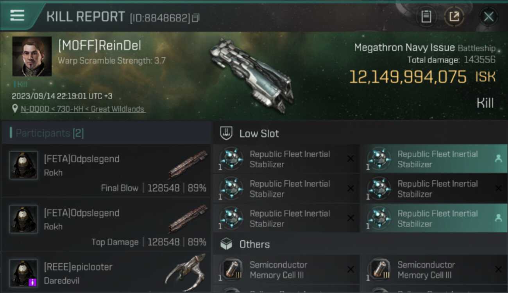
Task: Open the N-DQOD Great Wildlands location link
Action: coord(82,109)
